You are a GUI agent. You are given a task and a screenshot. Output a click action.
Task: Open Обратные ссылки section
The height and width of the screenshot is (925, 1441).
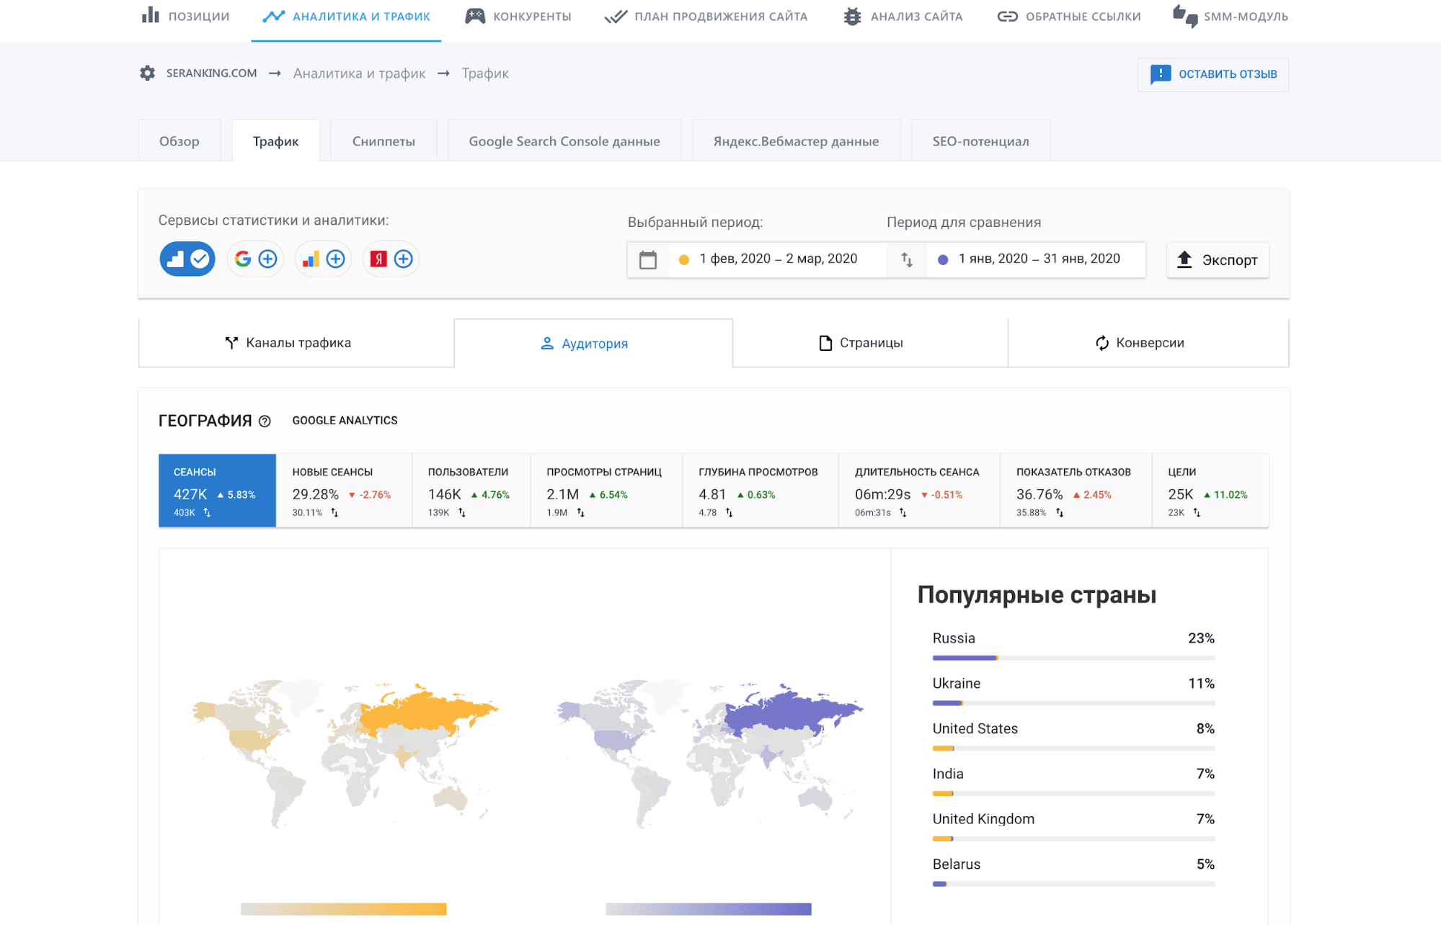tap(1069, 16)
